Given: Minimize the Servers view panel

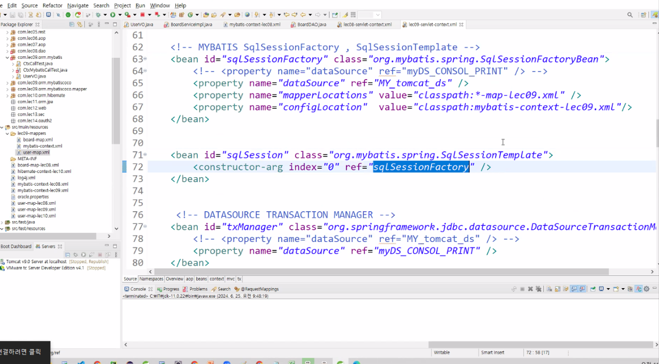Looking at the screenshot, I should (107, 245).
